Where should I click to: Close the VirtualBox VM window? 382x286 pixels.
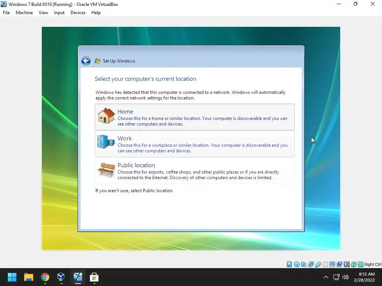[x=373, y=4]
